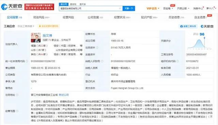Viewport: 218px width, 125px height.
Task: Select industry value 纺织业
Action: [x=114, y=75]
